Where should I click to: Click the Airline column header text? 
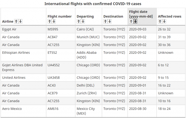pos(8,22)
